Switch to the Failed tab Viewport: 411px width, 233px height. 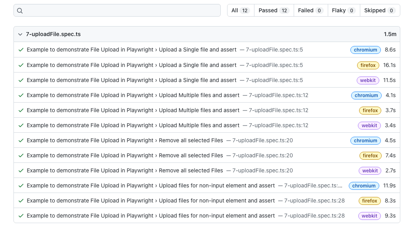pos(310,10)
